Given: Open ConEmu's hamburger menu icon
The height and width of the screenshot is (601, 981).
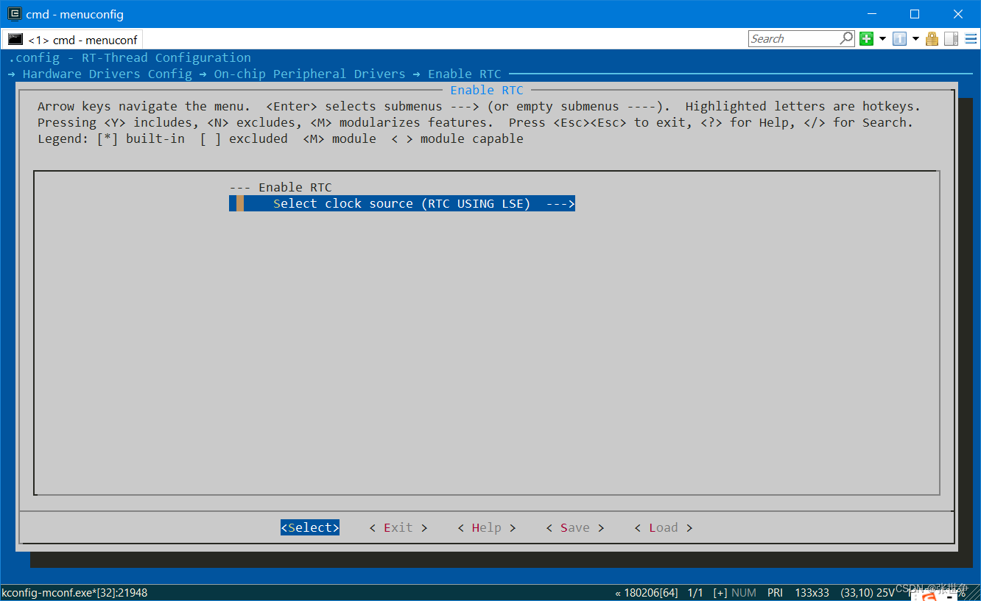Looking at the screenshot, I should point(970,38).
